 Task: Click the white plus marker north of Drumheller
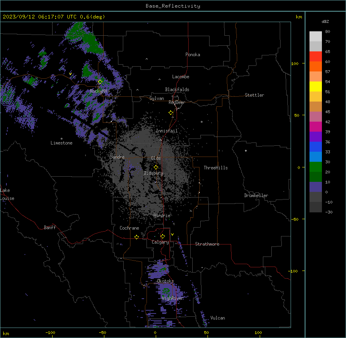point(246,151)
